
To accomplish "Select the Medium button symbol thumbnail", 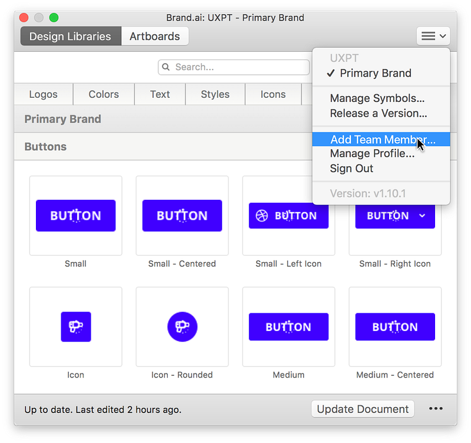I will [x=288, y=327].
